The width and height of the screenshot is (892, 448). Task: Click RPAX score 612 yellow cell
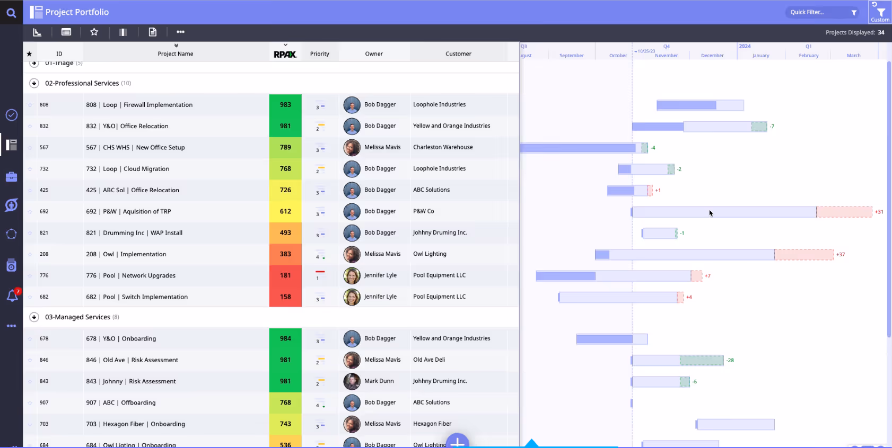coord(285,211)
